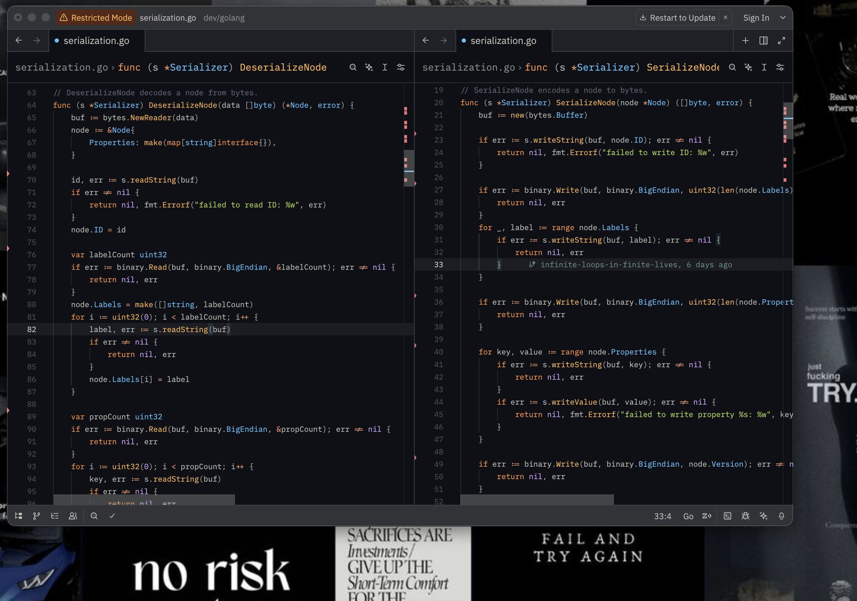857x601 pixels.
Task: Open right pane editor controls menu
Action: point(780,67)
